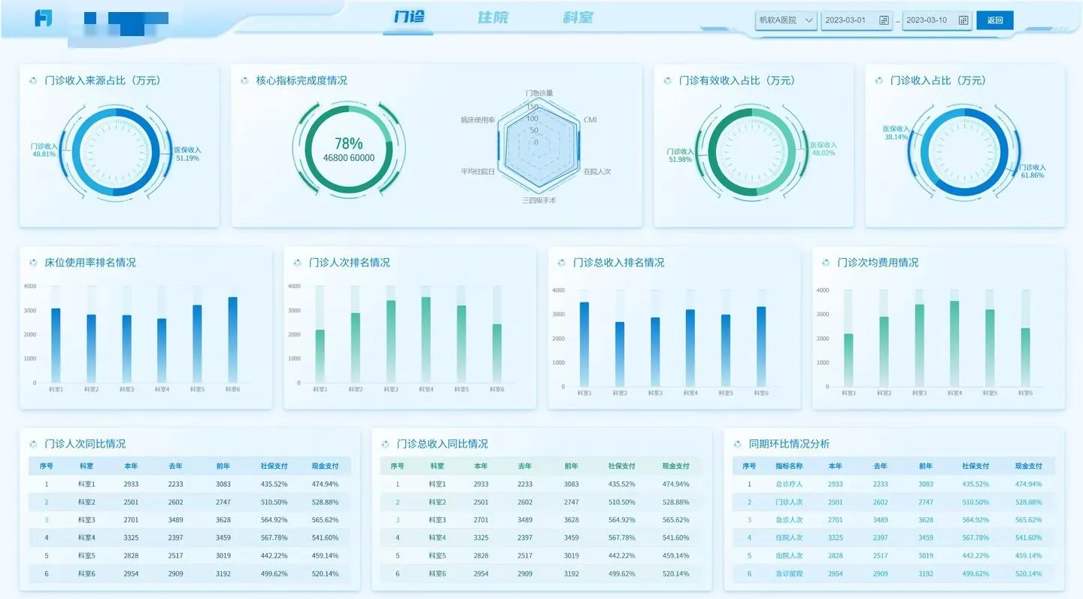Switch to the 住院 tab

pos(492,17)
